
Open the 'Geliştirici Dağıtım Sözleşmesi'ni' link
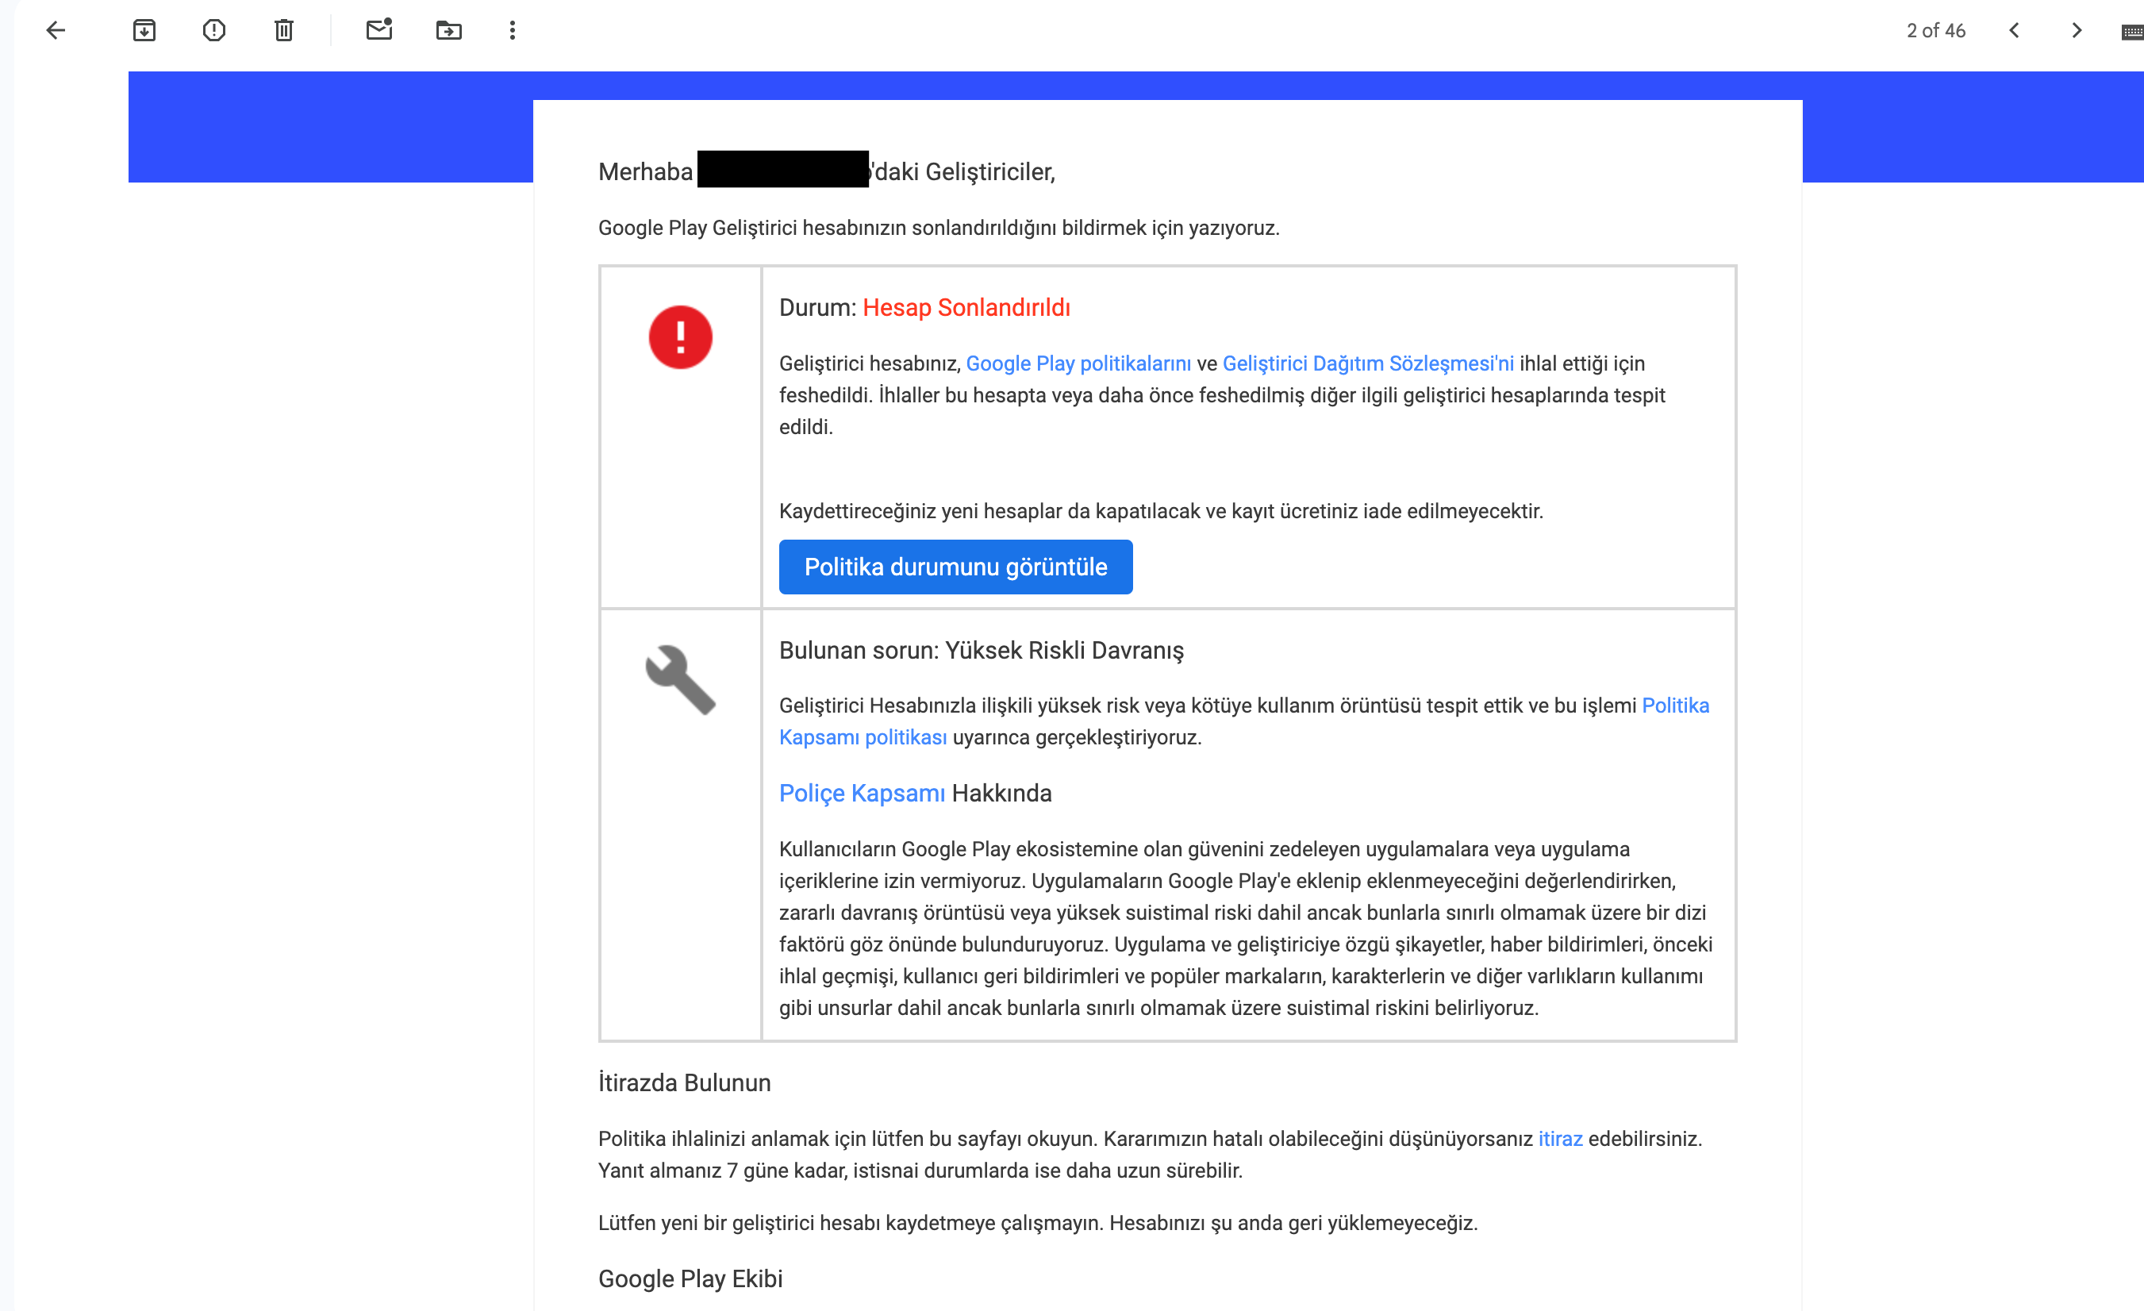coord(1368,363)
